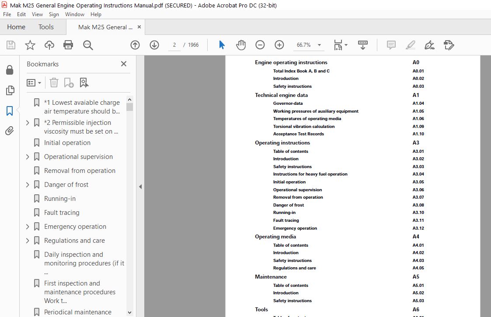This screenshot has height=317, width=491.
Task: Click the page number input field
Action: point(174,45)
